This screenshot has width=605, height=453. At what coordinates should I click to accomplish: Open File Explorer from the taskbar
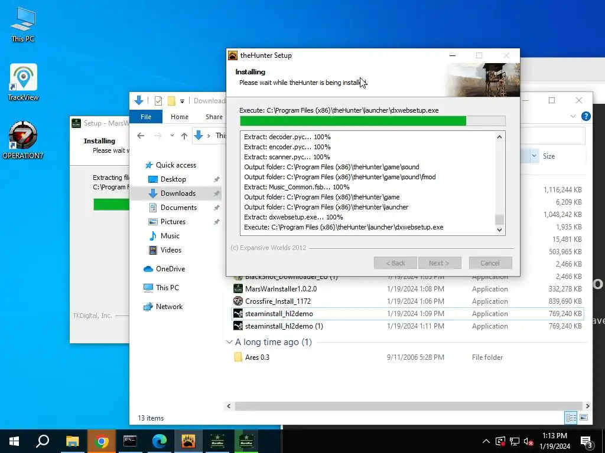point(72,441)
